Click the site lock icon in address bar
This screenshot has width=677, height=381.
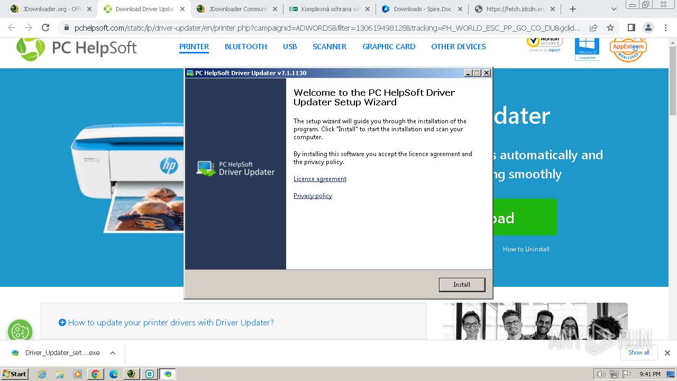[66, 28]
